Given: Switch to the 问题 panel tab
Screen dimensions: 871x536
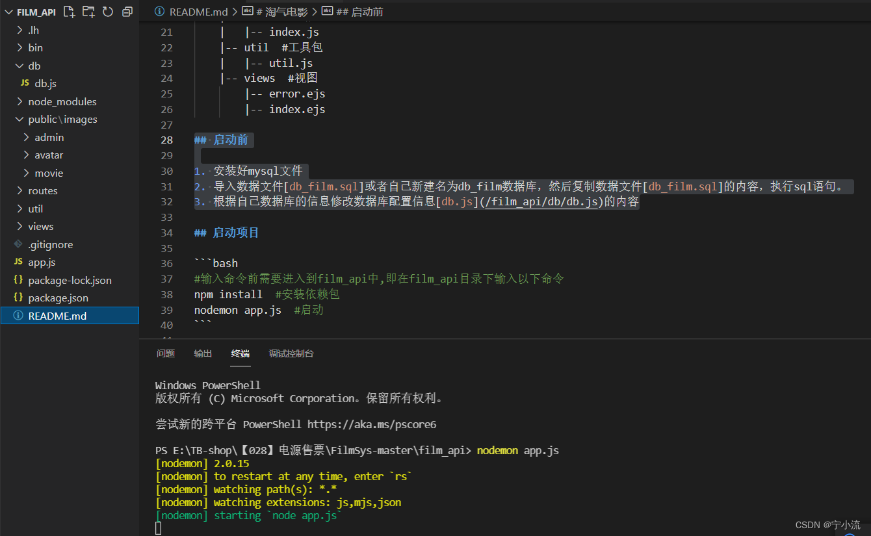Looking at the screenshot, I should [166, 353].
